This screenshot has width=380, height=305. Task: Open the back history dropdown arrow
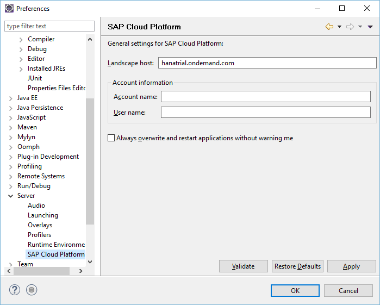(340, 27)
